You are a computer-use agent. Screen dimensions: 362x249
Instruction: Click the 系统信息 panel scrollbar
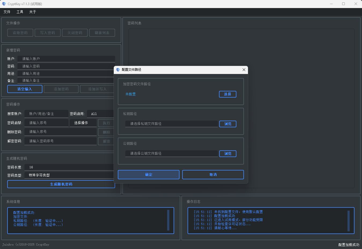point(168,220)
